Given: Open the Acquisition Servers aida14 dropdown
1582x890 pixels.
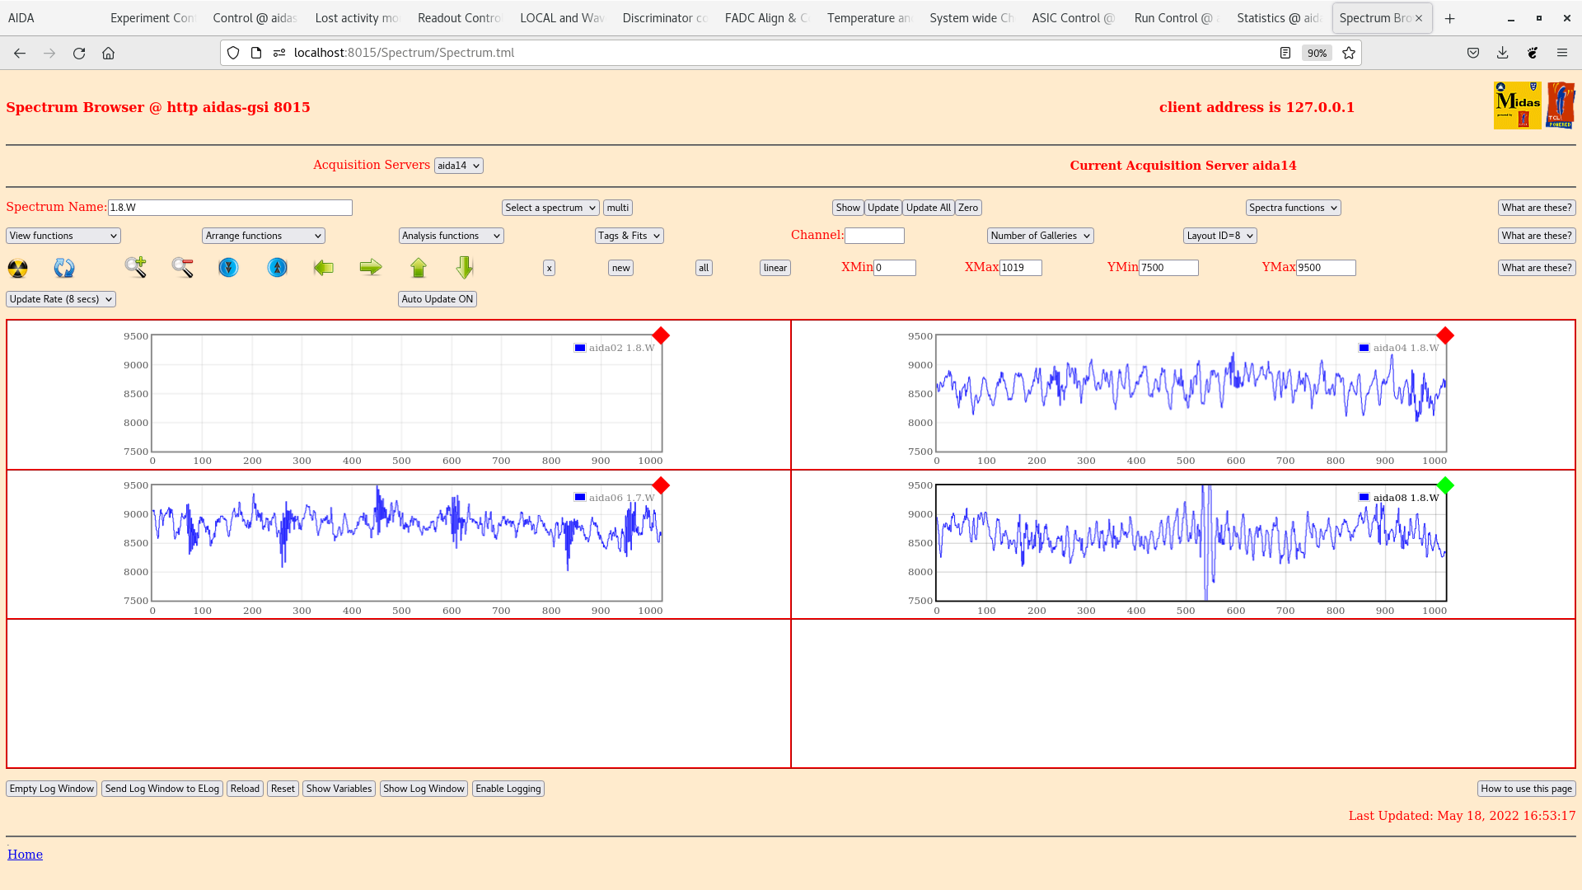Looking at the screenshot, I should point(459,166).
